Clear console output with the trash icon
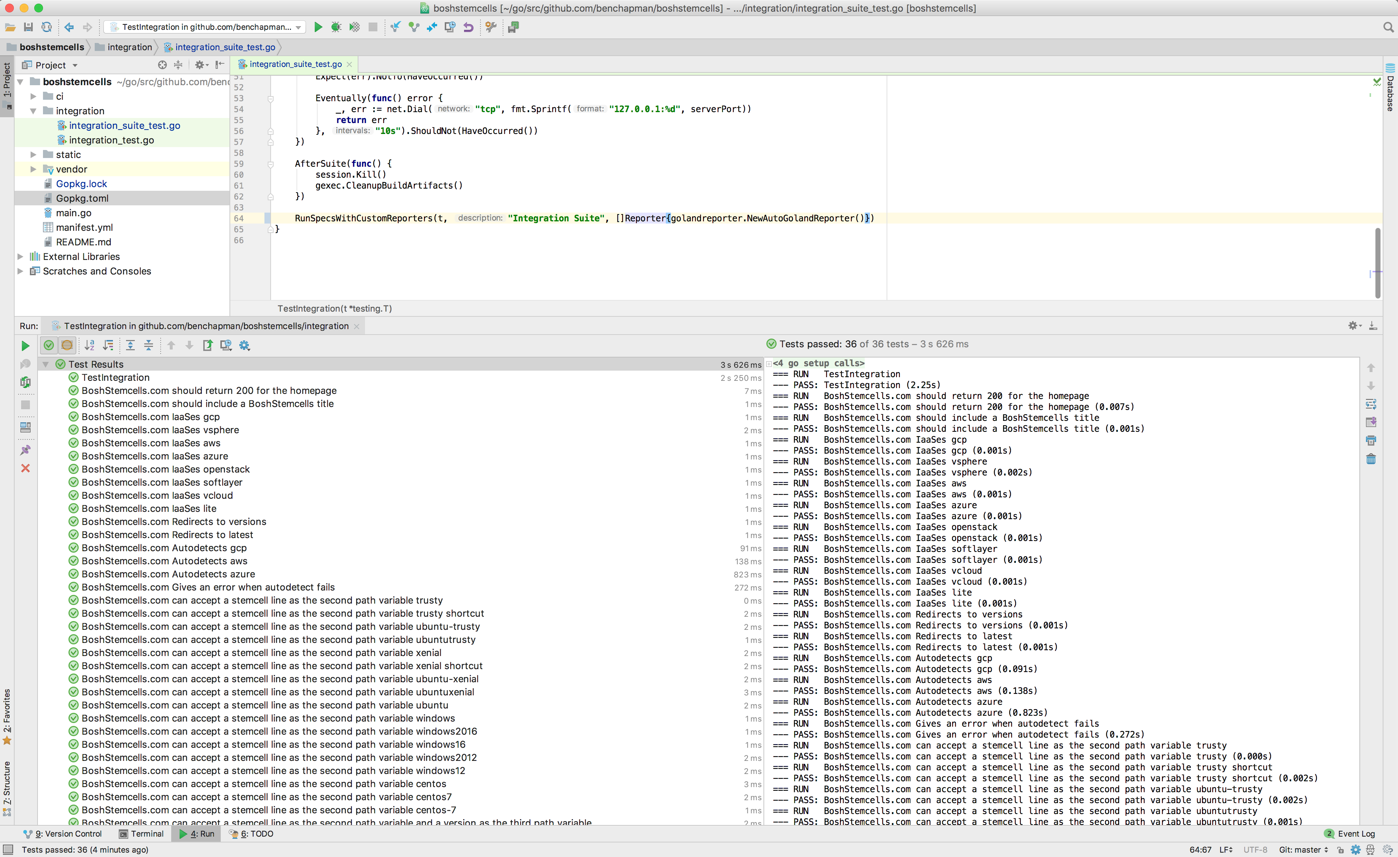 (x=1371, y=459)
